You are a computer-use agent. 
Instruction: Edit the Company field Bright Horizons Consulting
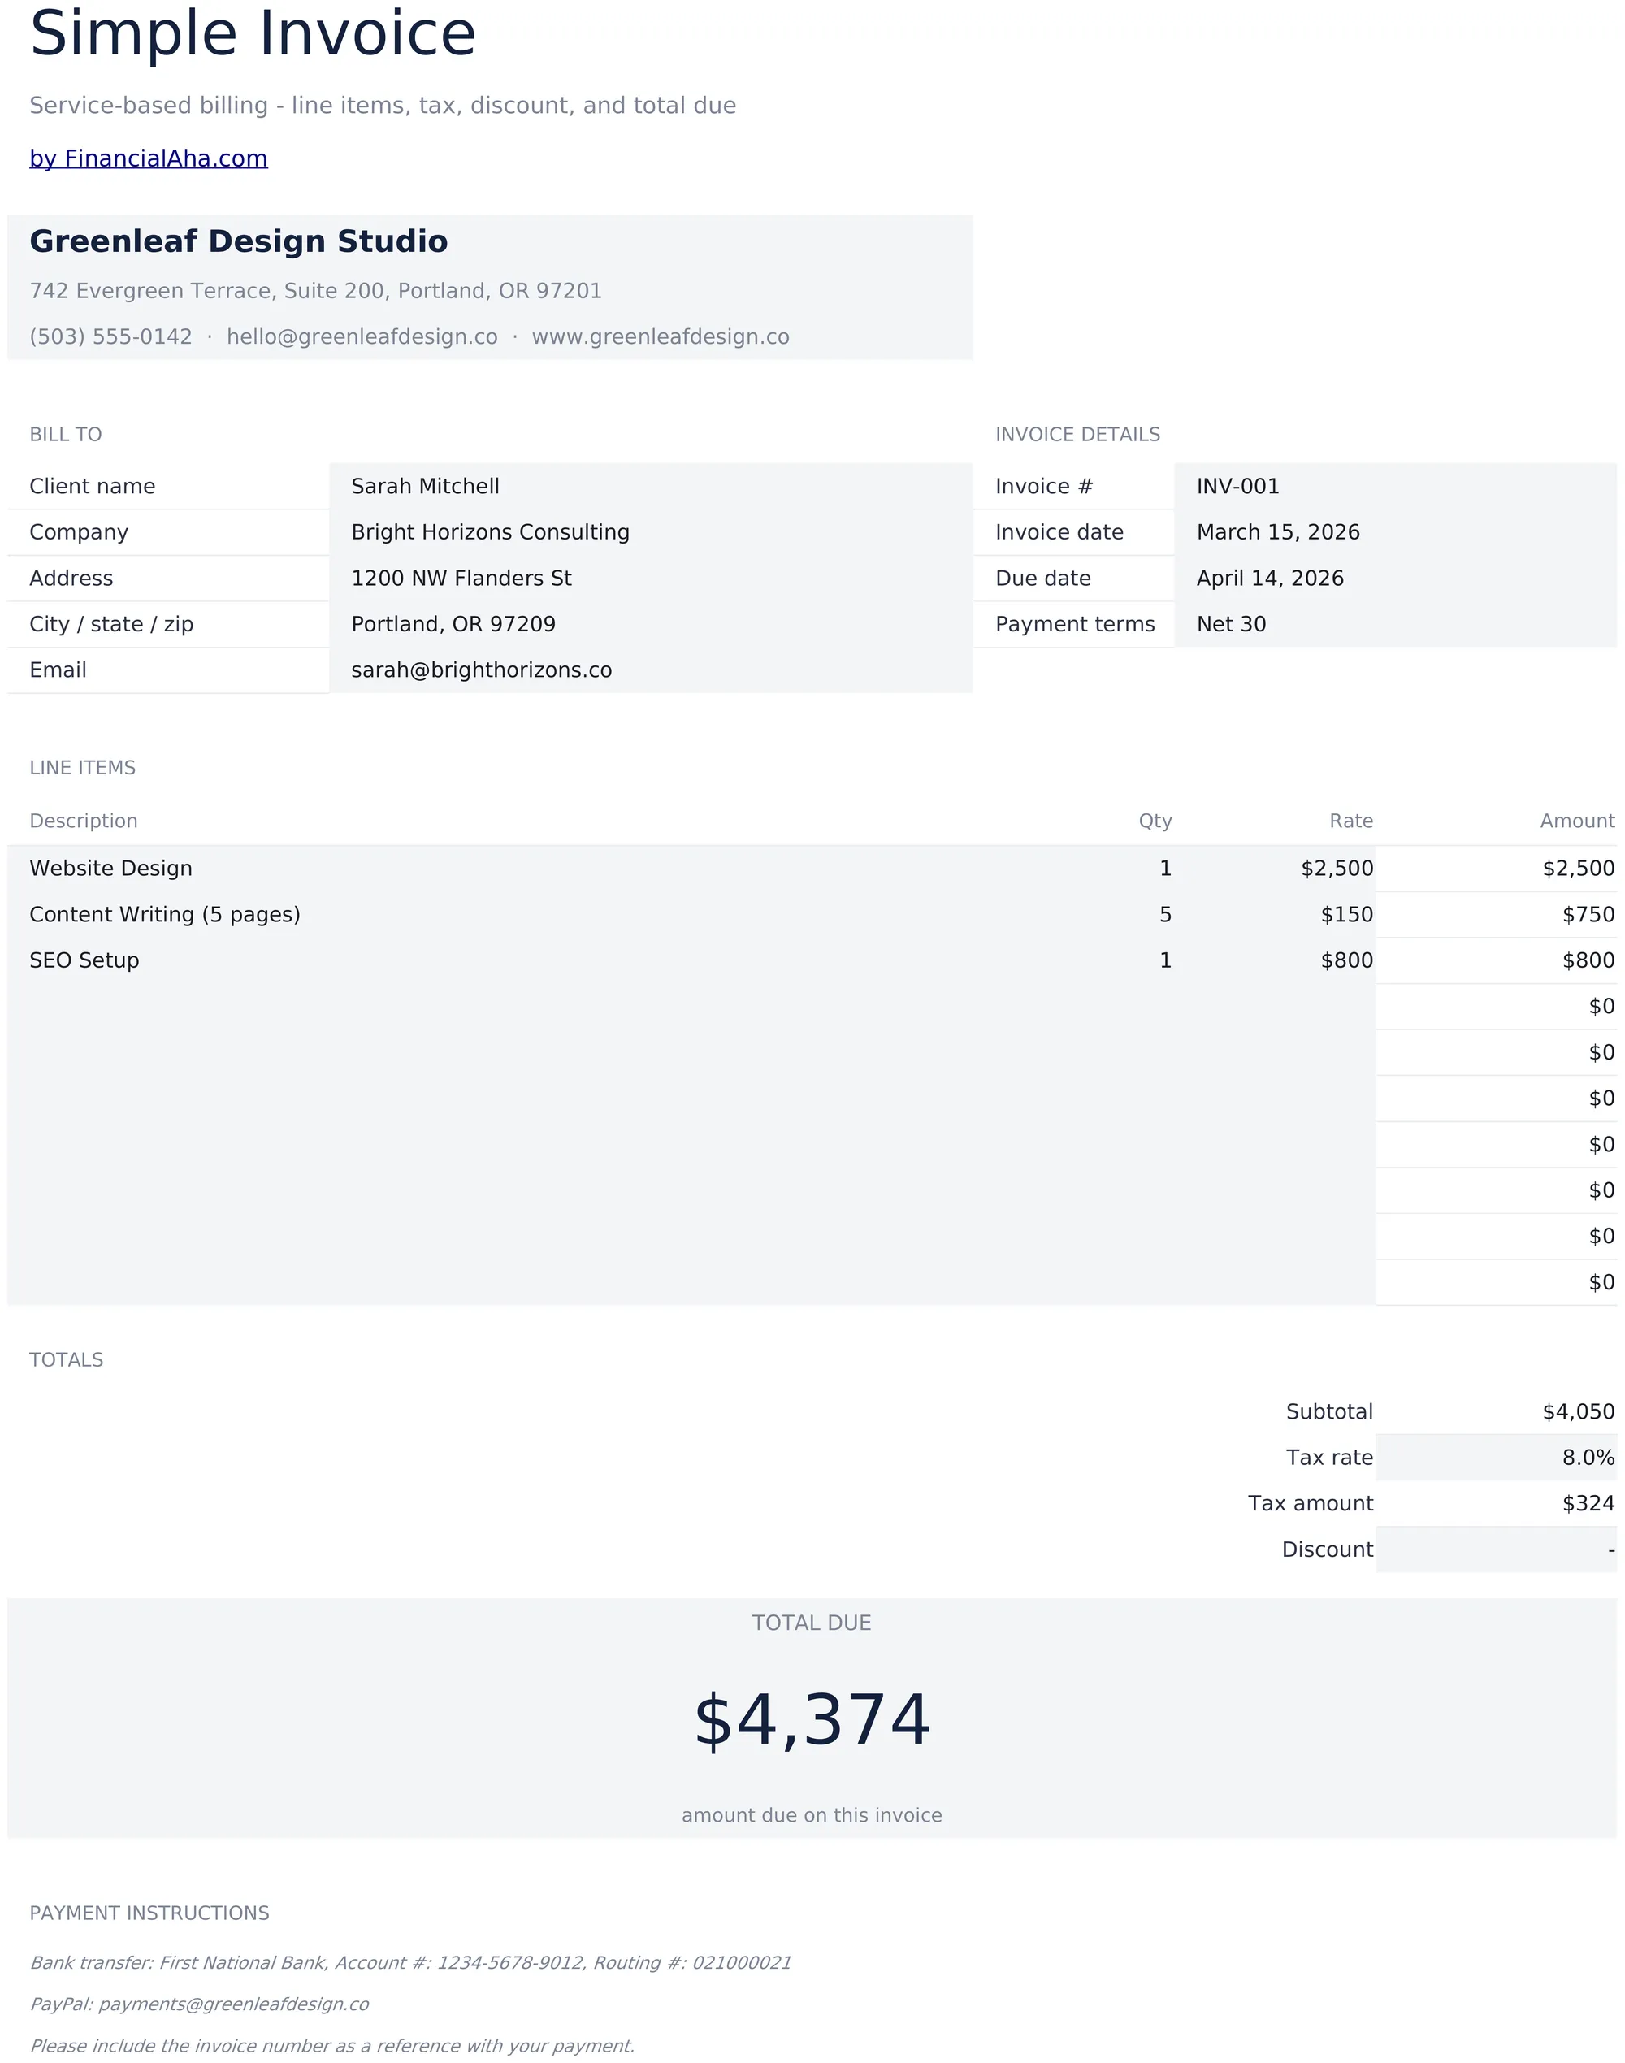(x=651, y=532)
